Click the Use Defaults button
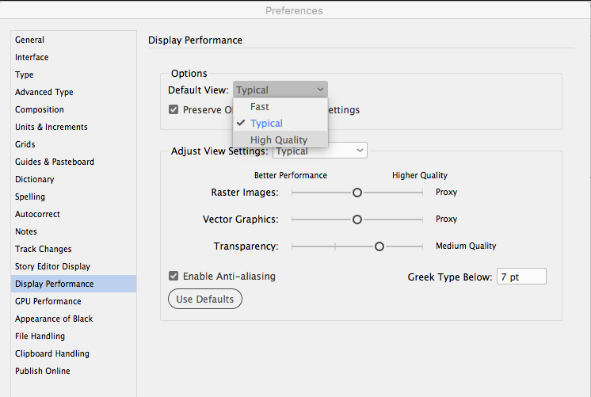591x397 pixels. click(x=205, y=300)
